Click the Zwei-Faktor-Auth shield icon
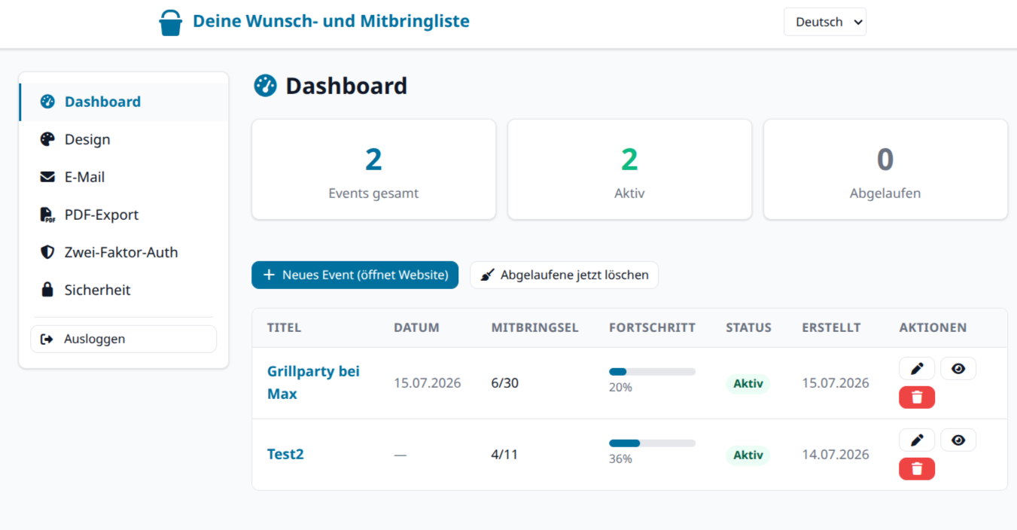Viewport: 1017px width, 530px height. point(47,252)
